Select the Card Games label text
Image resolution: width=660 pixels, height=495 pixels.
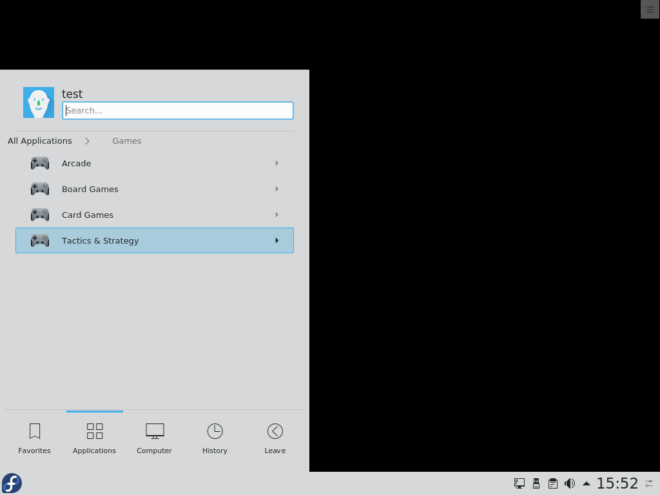pos(88,215)
